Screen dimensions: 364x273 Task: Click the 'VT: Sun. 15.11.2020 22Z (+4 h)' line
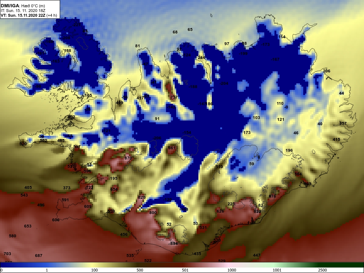pos(28,15)
